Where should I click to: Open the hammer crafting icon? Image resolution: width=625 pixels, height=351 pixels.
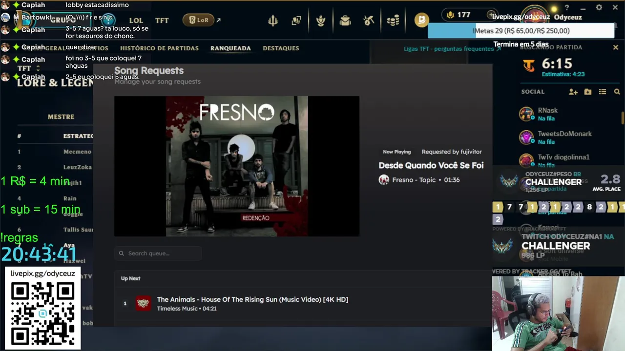click(369, 20)
